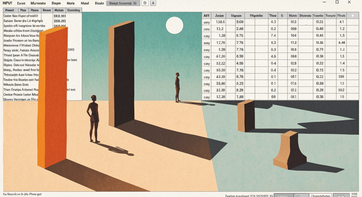Select the 'cens' row label
362x197 pixels.
pyautogui.click(x=207, y=29)
